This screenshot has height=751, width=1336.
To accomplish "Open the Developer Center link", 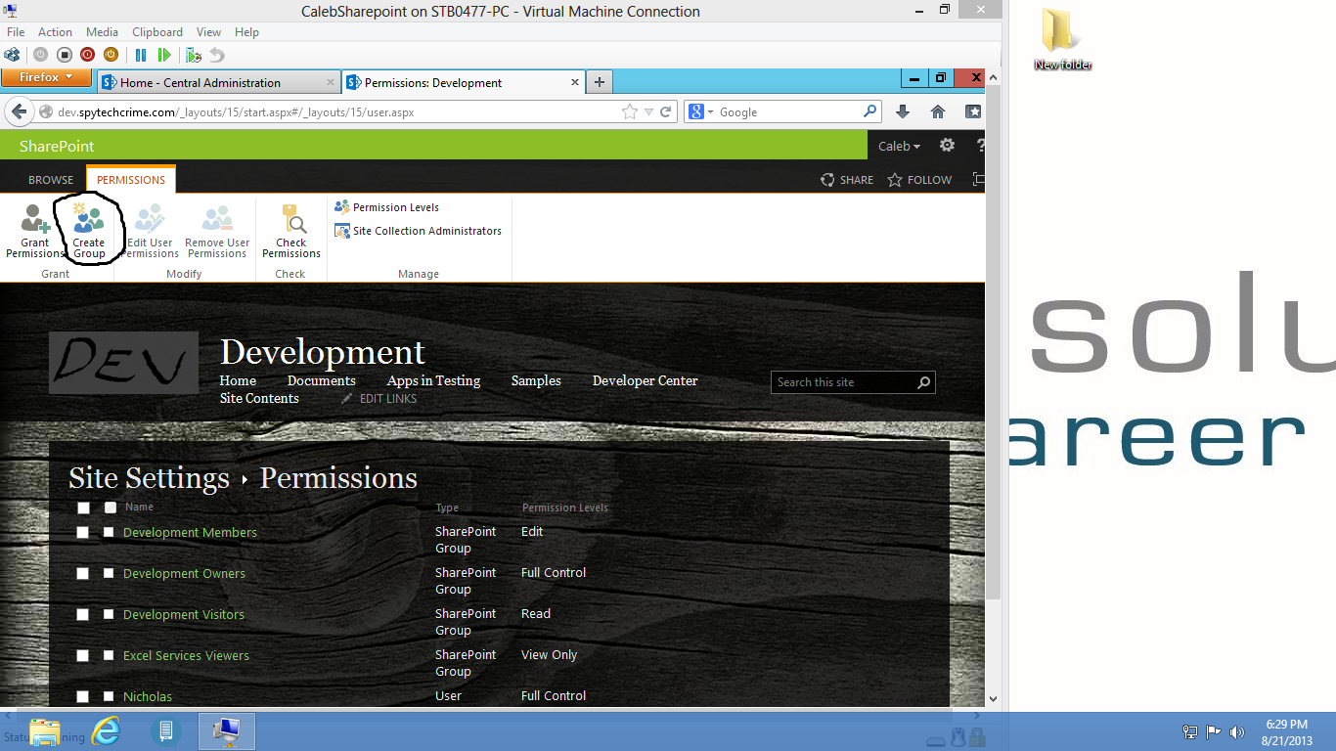I will point(646,380).
